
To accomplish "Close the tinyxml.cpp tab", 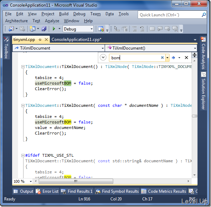I will pos(46,40).
